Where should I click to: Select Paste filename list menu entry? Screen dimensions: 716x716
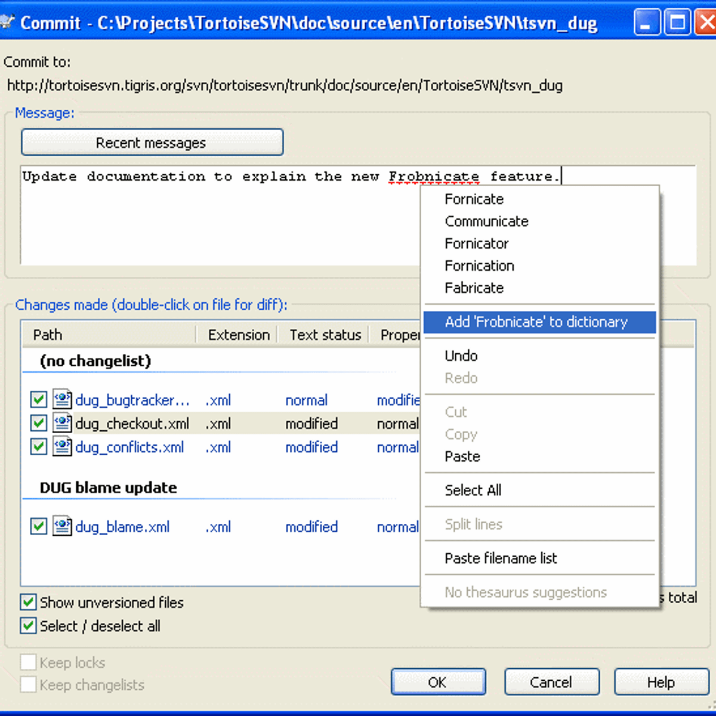[501, 558]
